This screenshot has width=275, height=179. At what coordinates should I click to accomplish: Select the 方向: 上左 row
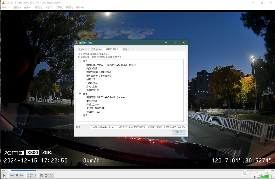[x=92, y=86]
